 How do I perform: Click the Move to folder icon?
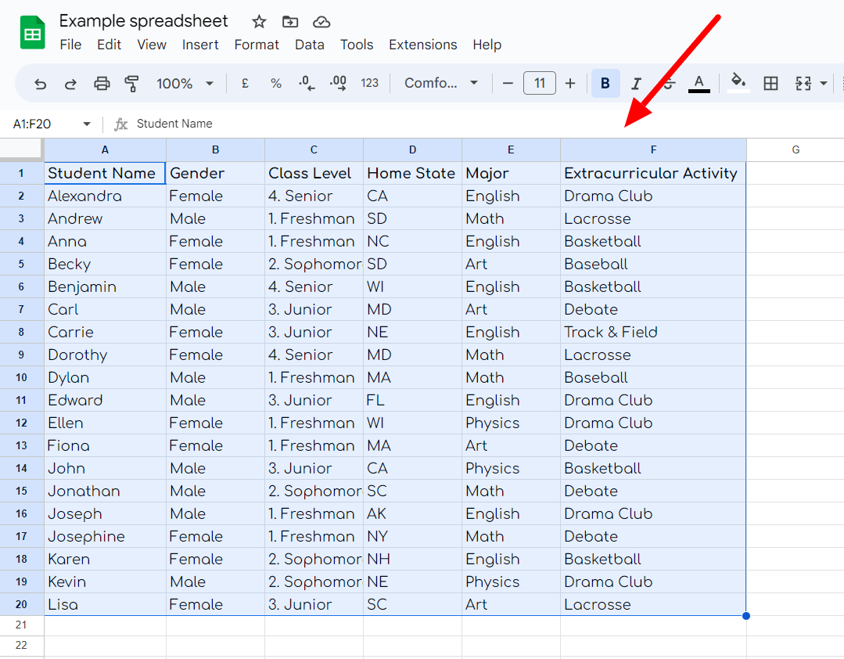[x=290, y=22]
